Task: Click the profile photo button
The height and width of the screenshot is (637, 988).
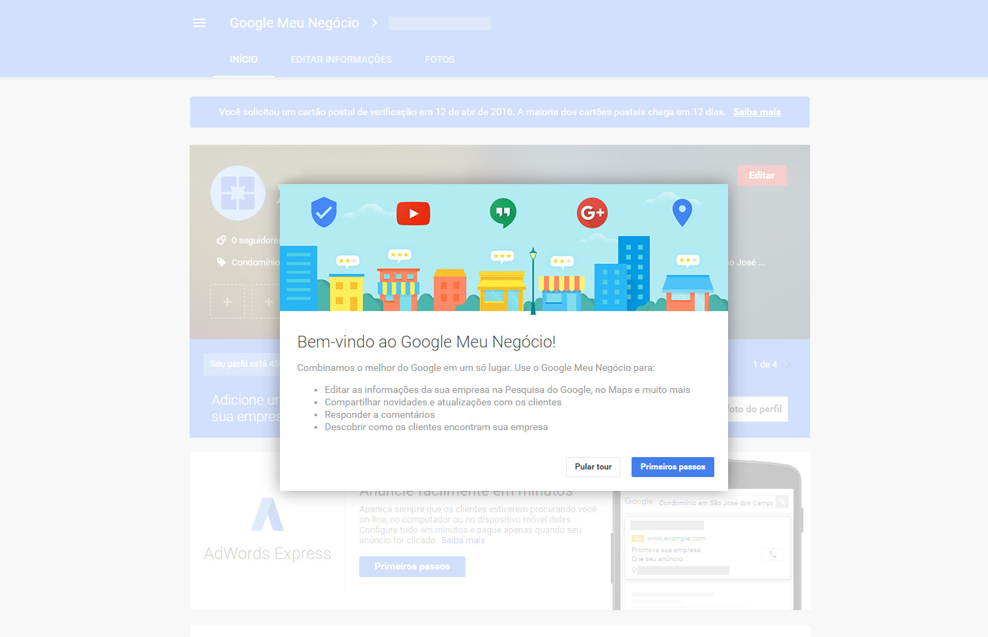Action: pyautogui.click(x=757, y=409)
